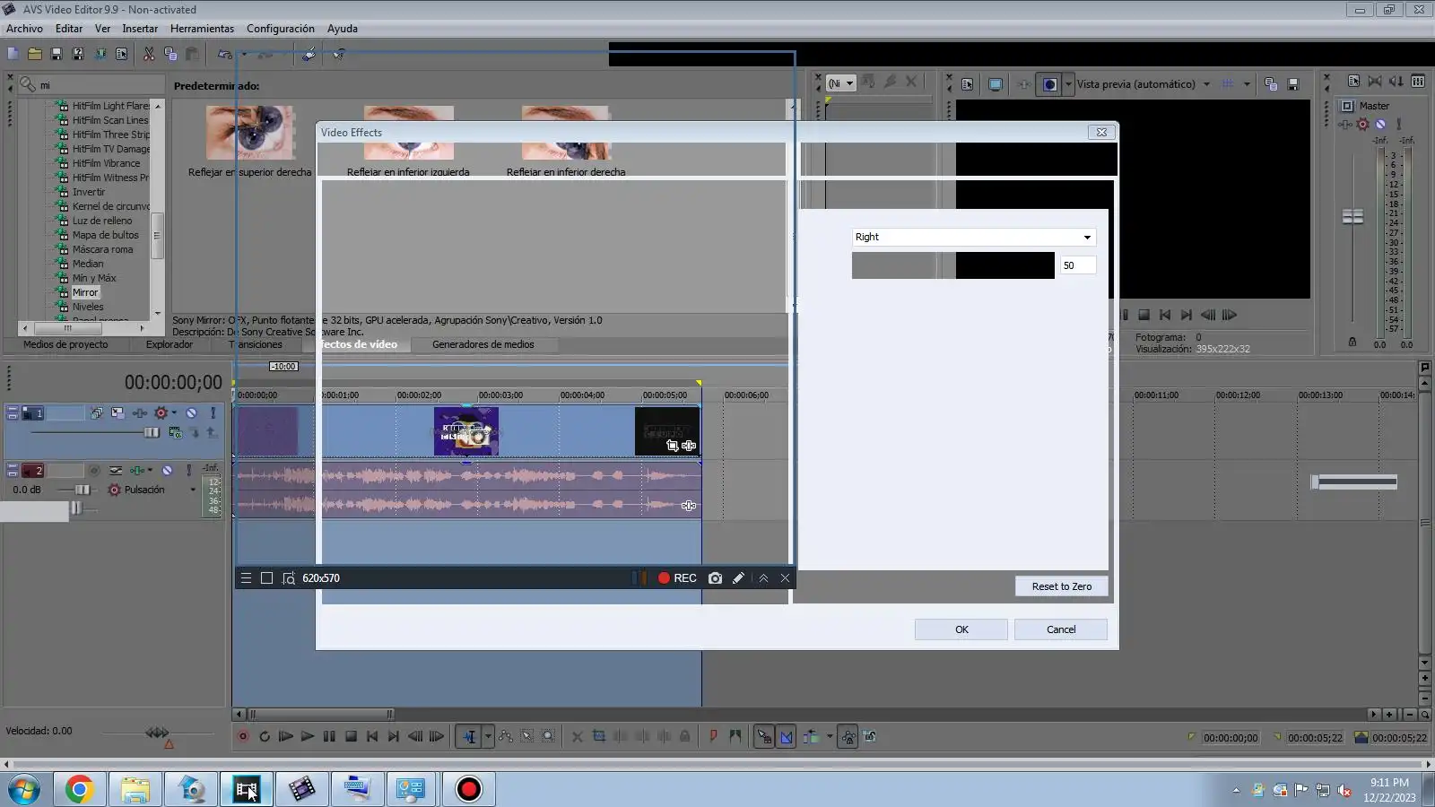Image resolution: width=1435 pixels, height=807 pixels.
Task: Open the Editar menu
Action: [69, 29]
